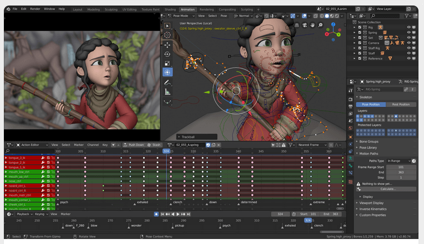The image size is (424, 244).
Task: Hide the Staff collection with eye icon
Action: click(x=409, y=53)
